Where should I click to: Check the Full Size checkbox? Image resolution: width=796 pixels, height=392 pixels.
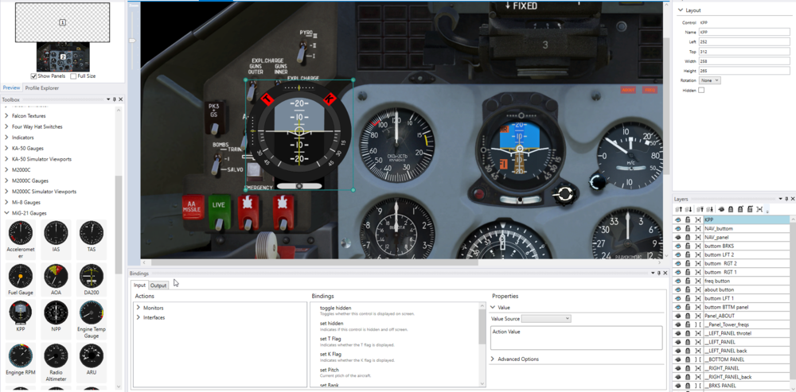(73, 76)
